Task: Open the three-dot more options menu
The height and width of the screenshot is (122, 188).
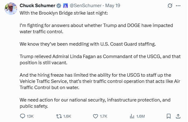Action: point(178,6)
